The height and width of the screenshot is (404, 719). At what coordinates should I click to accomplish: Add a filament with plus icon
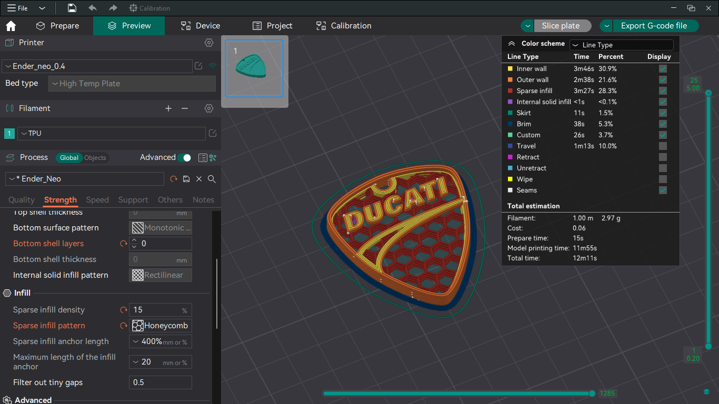coord(168,108)
